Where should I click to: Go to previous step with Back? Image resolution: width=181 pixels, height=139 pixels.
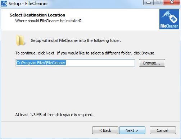click(105, 130)
